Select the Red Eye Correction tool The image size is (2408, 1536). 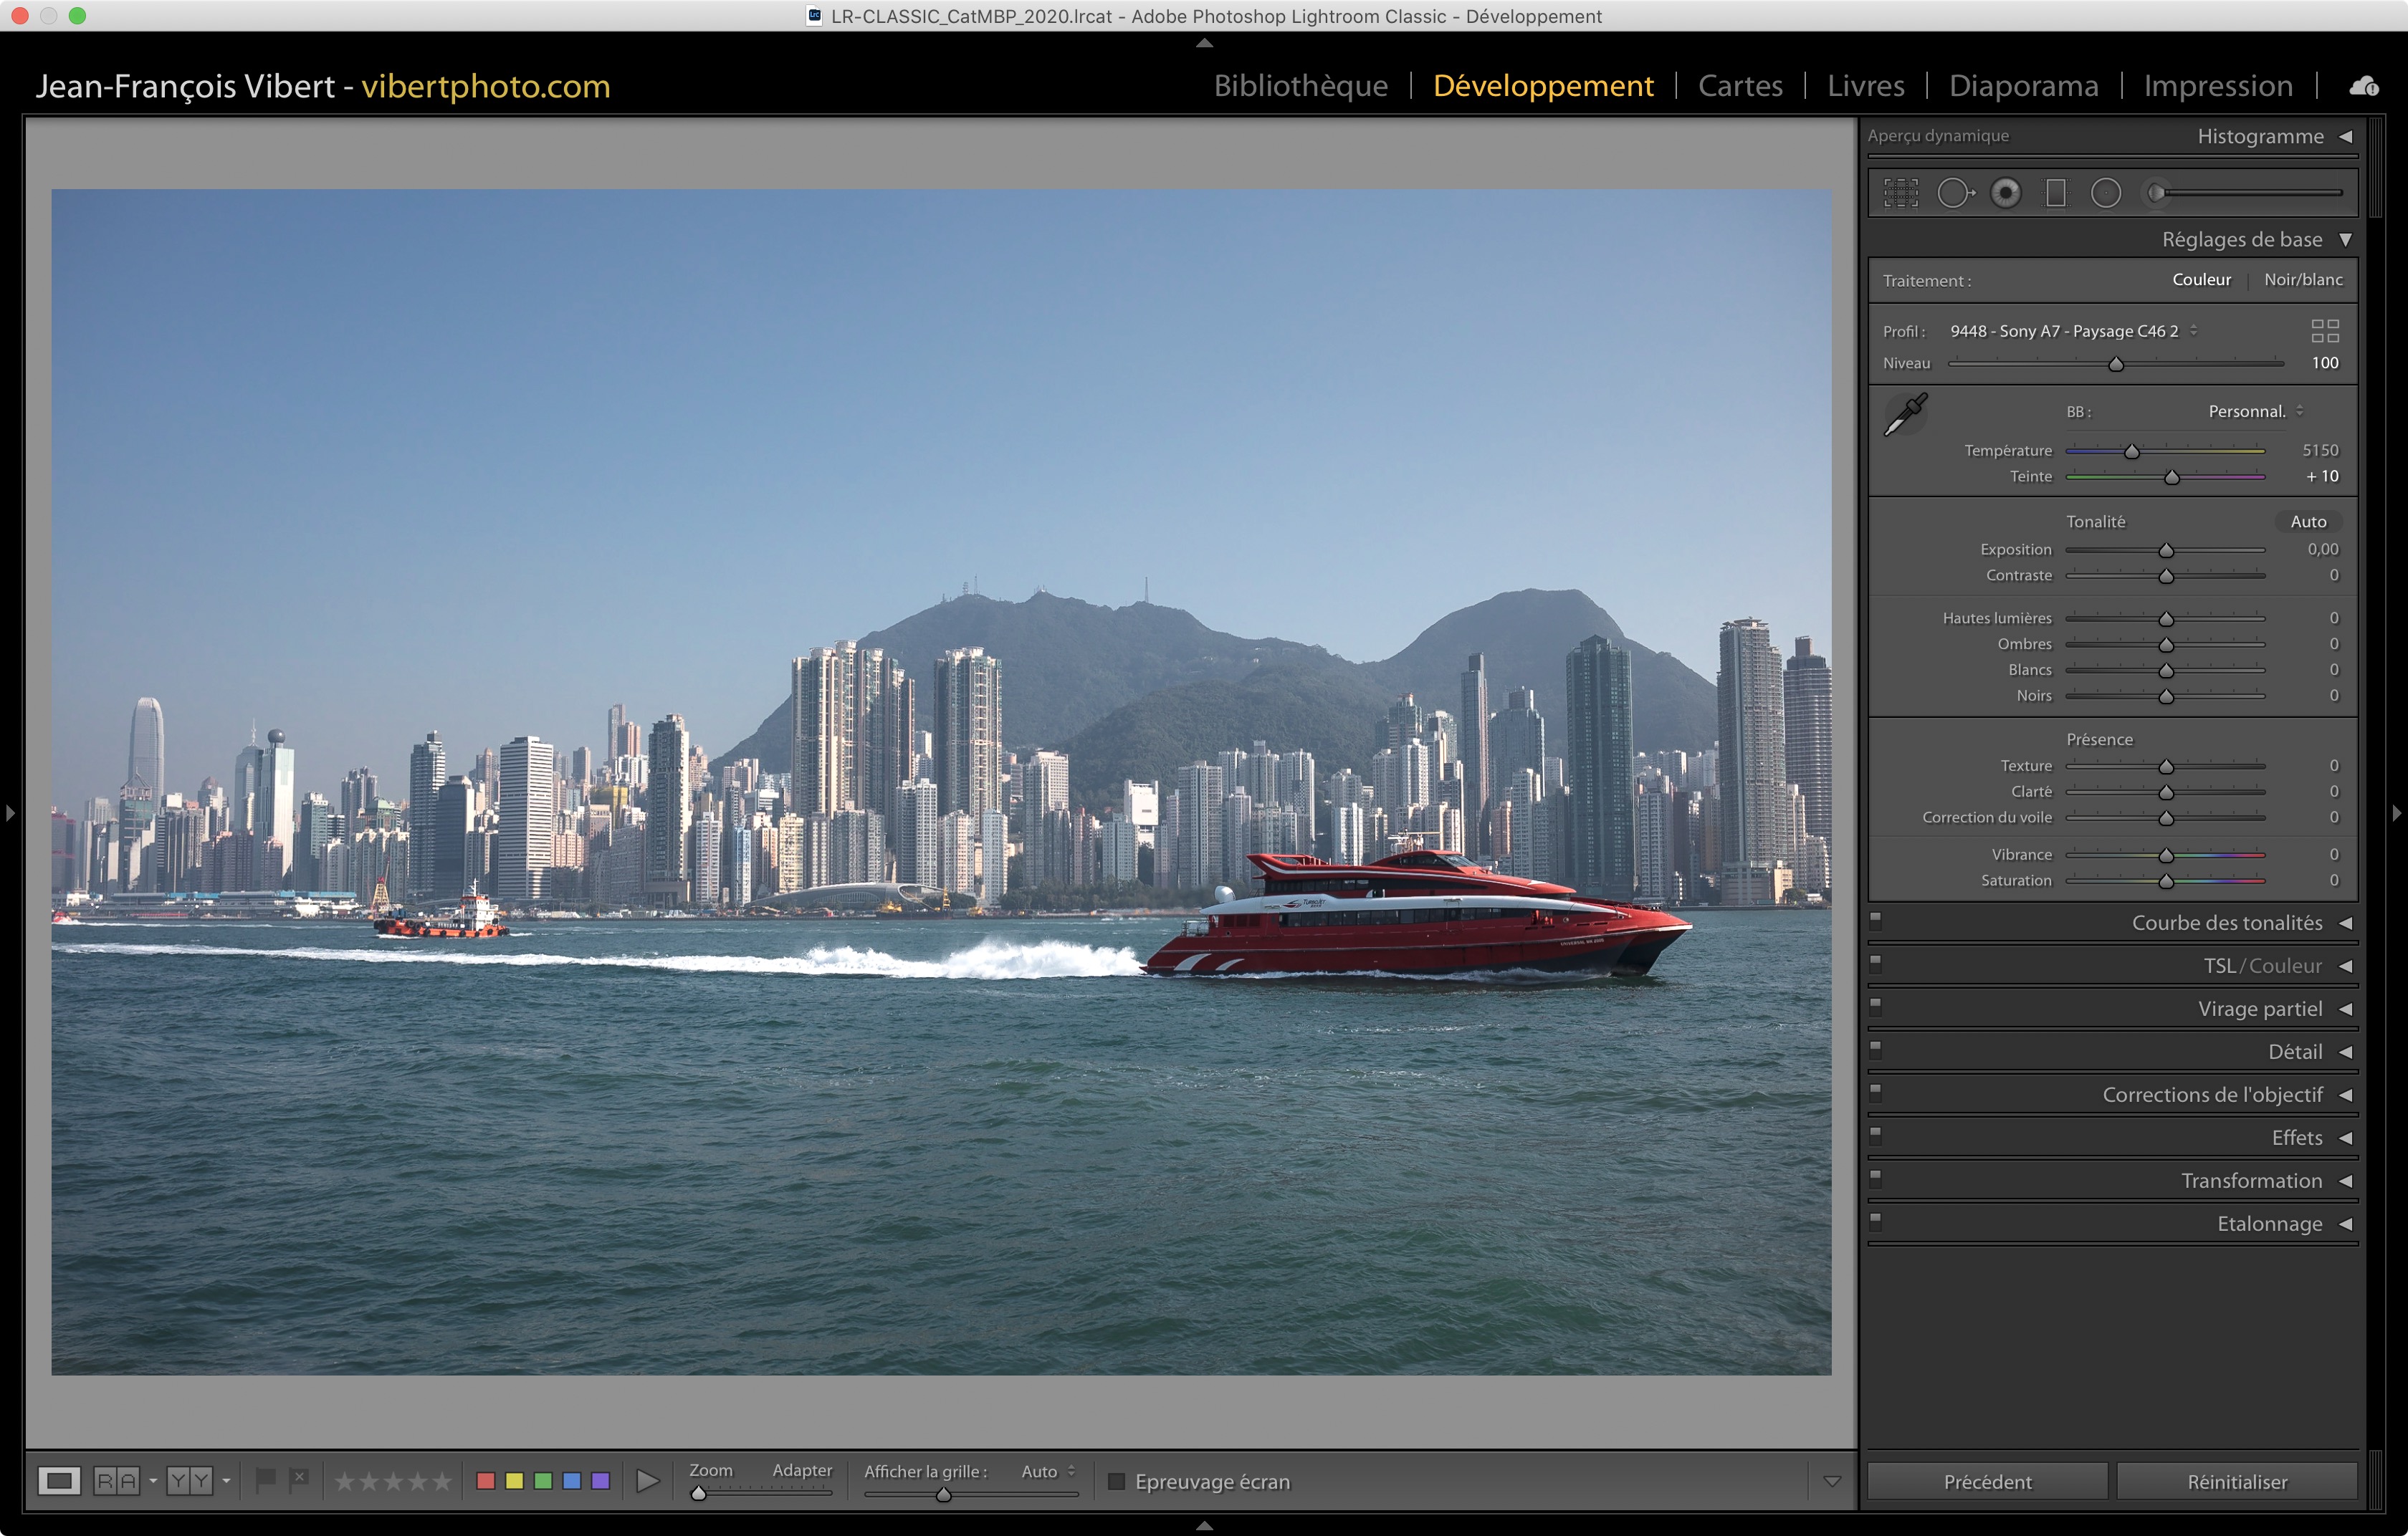pyautogui.click(x=2005, y=193)
